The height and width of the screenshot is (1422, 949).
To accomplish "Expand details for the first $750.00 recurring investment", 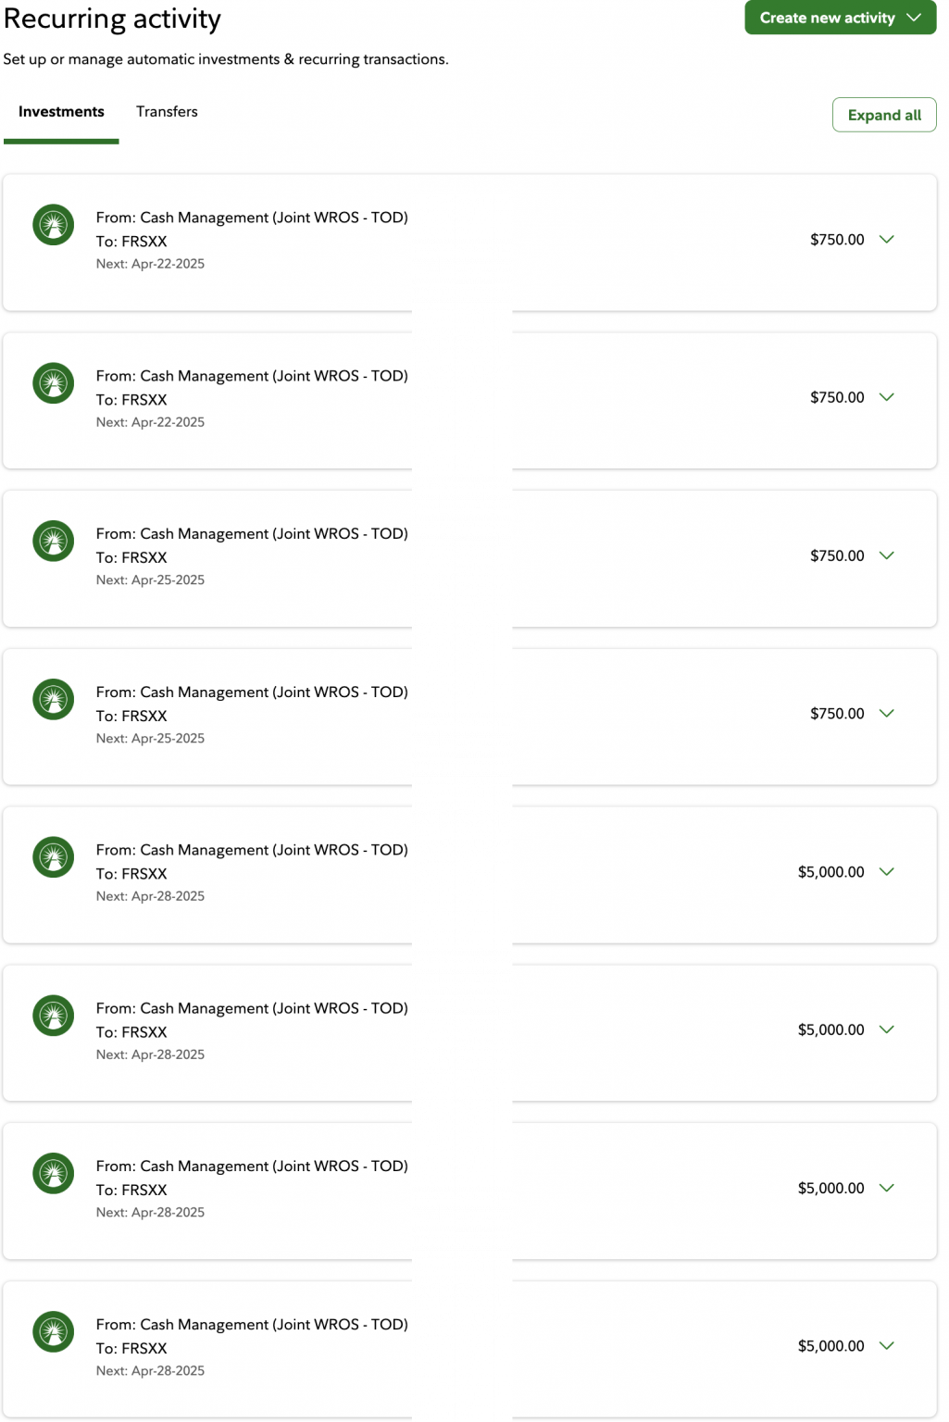I will pos(886,239).
